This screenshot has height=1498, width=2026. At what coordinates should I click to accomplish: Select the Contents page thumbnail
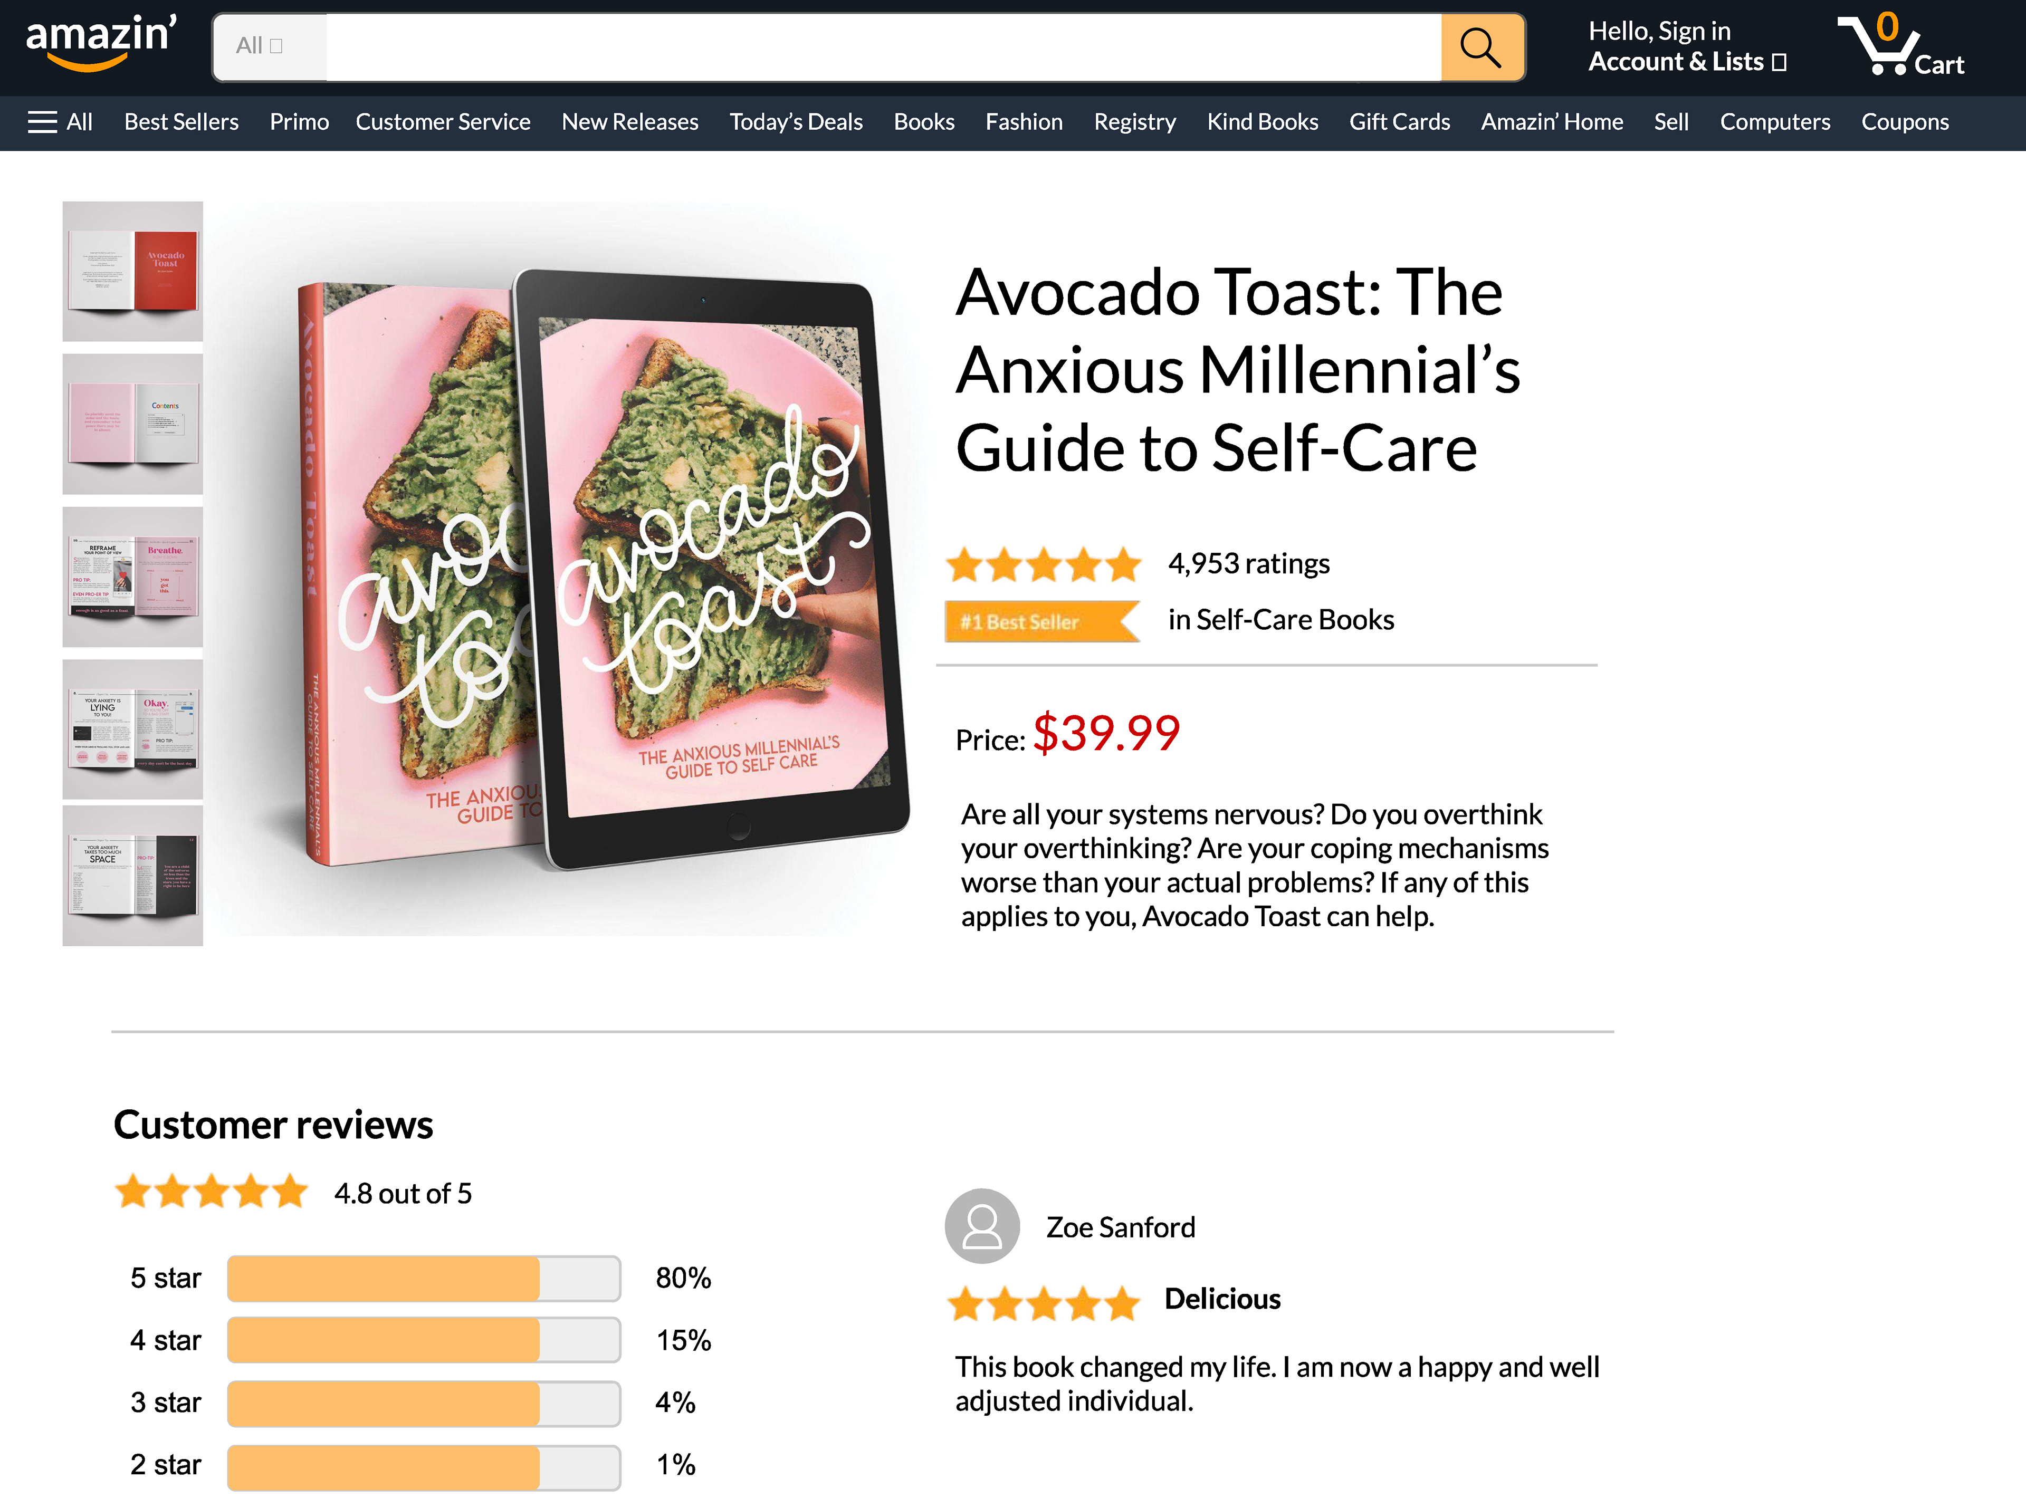pos(132,425)
